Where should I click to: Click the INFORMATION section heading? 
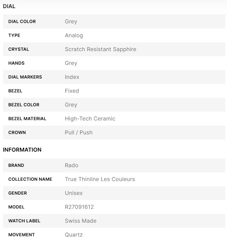[x=22, y=150]
